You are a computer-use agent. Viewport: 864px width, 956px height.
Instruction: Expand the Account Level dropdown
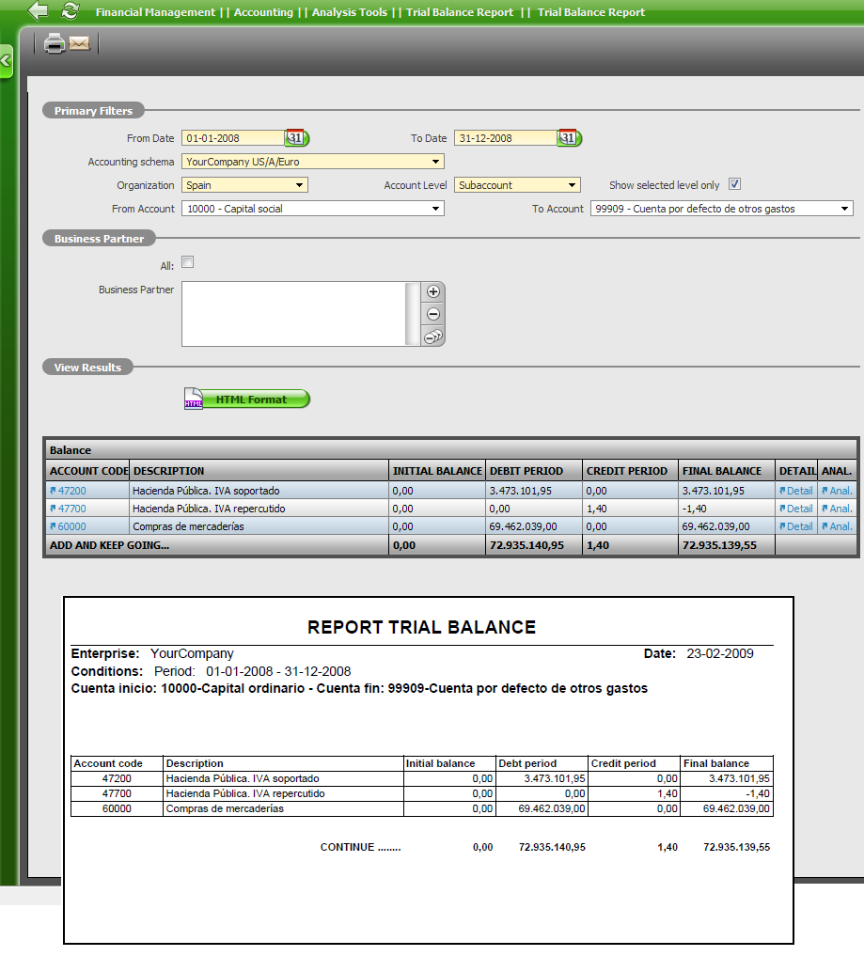[x=517, y=185]
